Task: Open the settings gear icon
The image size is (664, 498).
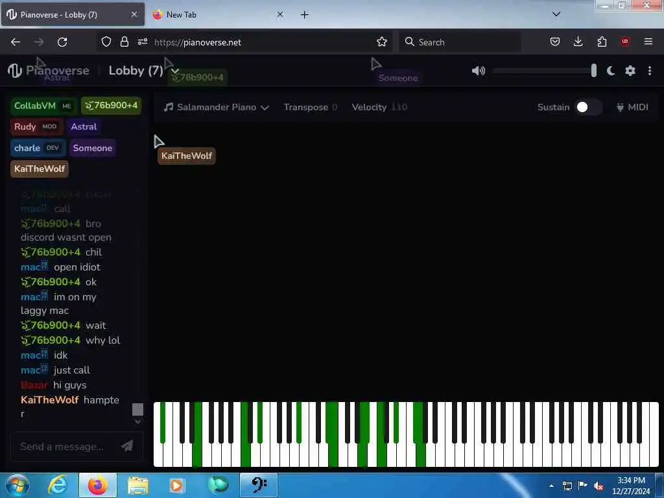Action: [x=630, y=71]
